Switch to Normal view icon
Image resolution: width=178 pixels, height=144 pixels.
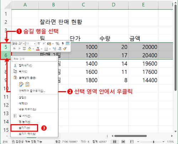click(x=115, y=142)
